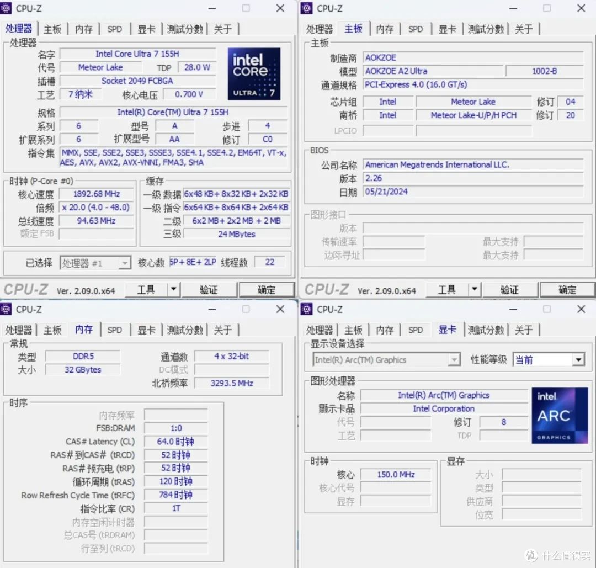Click the CPU-Z app icon in the memory window title bar
The height and width of the screenshot is (568, 596).
coord(6,309)
